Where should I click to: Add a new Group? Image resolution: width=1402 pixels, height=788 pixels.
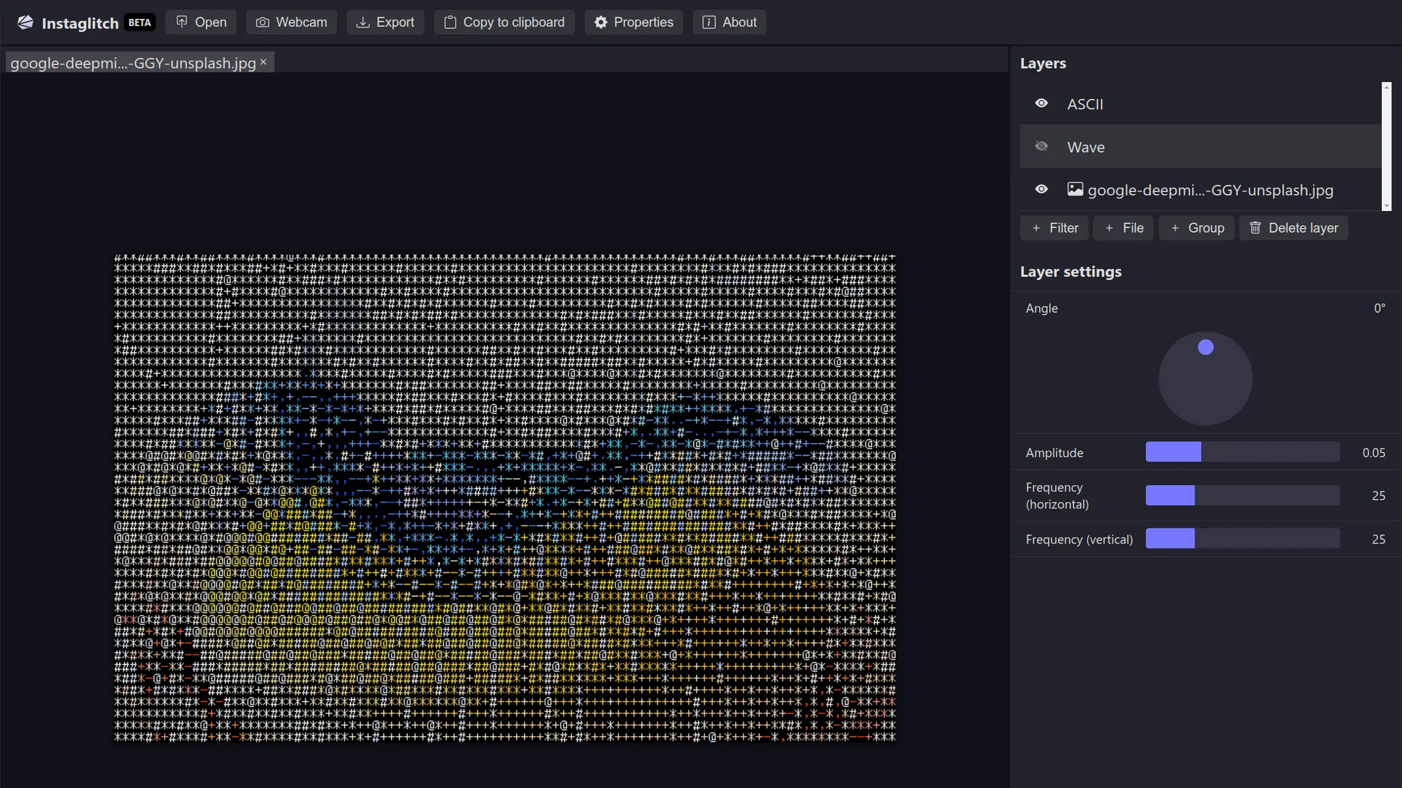pyautogui.click(x=1197, y=228)
